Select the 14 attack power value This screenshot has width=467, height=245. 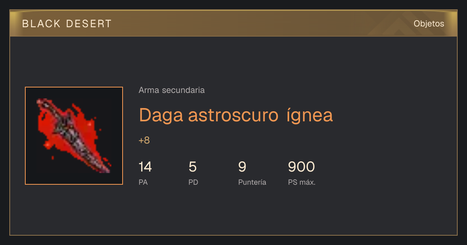145,167
